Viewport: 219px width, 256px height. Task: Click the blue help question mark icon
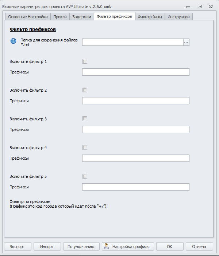click(14, 41)
